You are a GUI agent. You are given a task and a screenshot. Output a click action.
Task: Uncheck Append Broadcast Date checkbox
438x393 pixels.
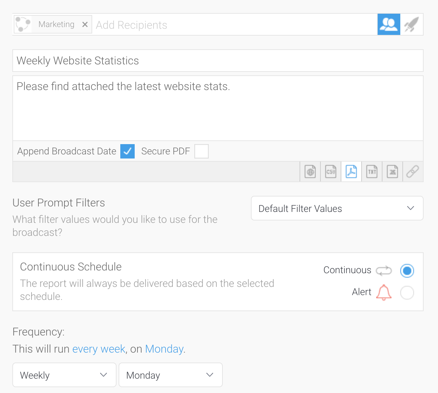[127, 151]
